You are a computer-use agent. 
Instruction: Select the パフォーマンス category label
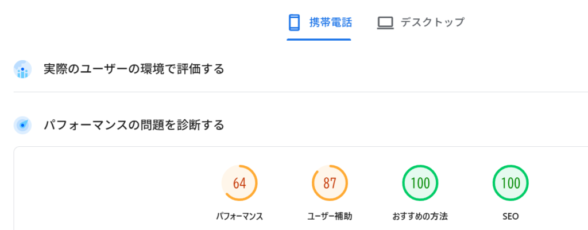click(239, 216)
